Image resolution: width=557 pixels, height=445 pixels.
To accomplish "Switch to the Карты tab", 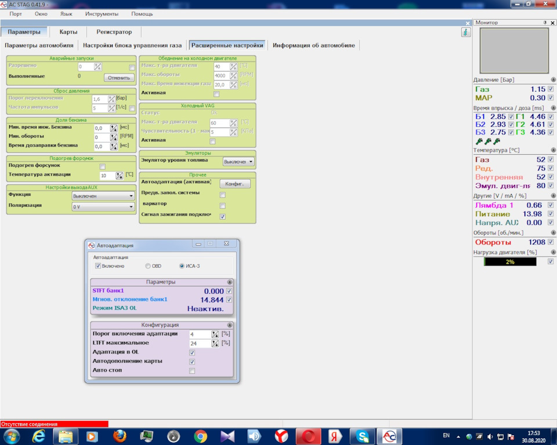I will tap(68, 32).
